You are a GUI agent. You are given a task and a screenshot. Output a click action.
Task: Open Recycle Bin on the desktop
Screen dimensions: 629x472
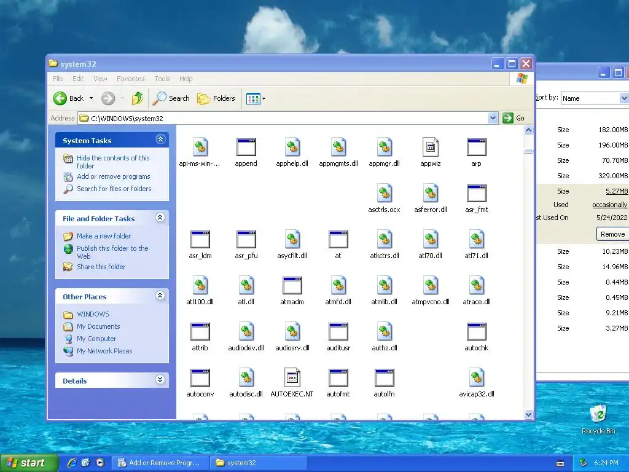[598, 419]
